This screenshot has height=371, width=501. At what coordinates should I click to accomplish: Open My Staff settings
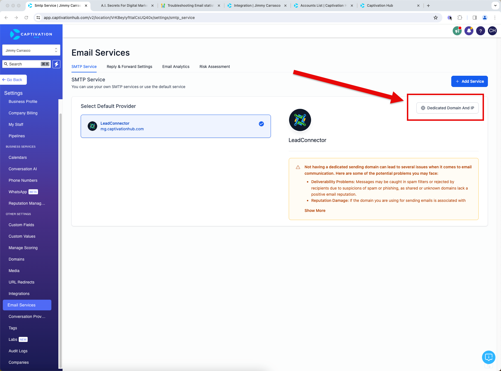click(x=16, y=124)
